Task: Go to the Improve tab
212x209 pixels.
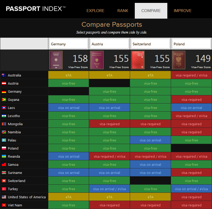Action: 183,11
